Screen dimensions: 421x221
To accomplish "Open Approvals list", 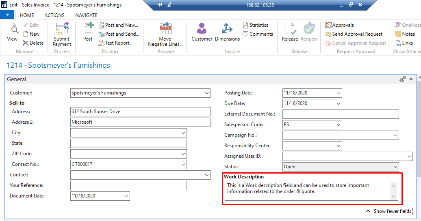I will pos(339,25).
